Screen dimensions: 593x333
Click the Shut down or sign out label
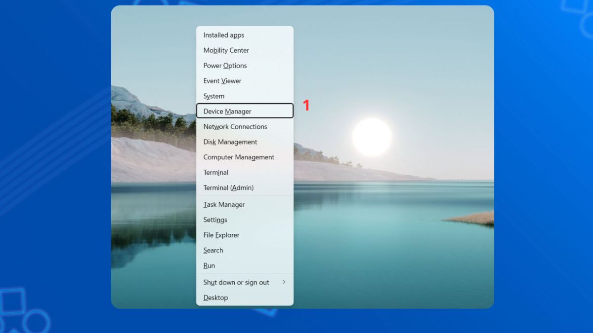click(236, 283)
